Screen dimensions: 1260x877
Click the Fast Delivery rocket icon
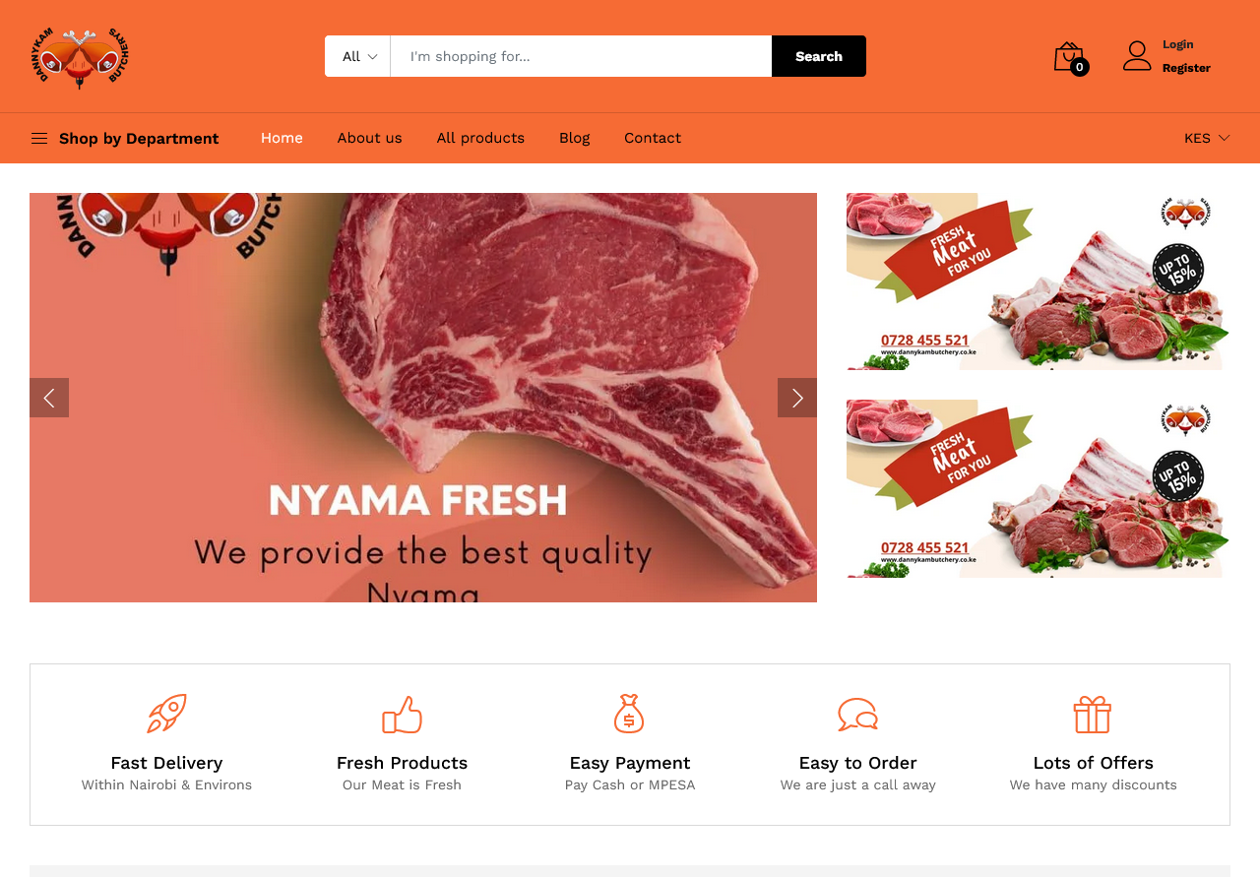click(x=166, y=714)
